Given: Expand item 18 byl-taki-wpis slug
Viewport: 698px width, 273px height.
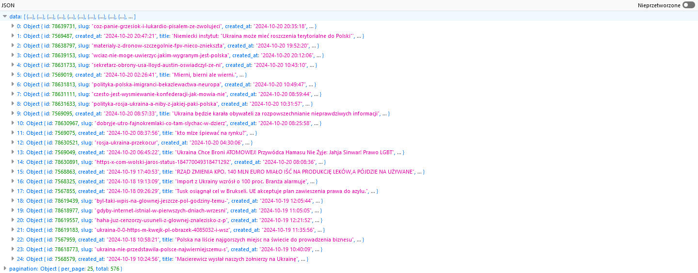Looking at the screenshot, I should pyautogui.click(x=13, y=201).
